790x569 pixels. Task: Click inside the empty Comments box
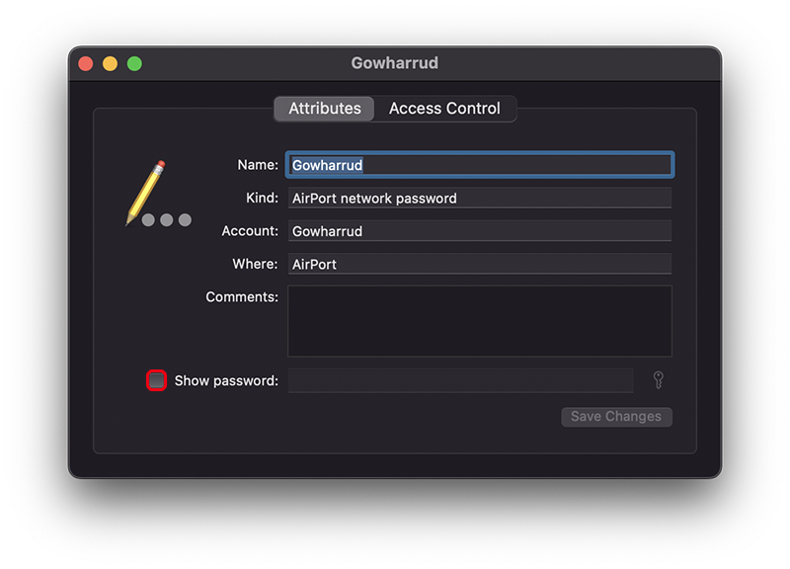pyautogui.click(x=480, y=321)
